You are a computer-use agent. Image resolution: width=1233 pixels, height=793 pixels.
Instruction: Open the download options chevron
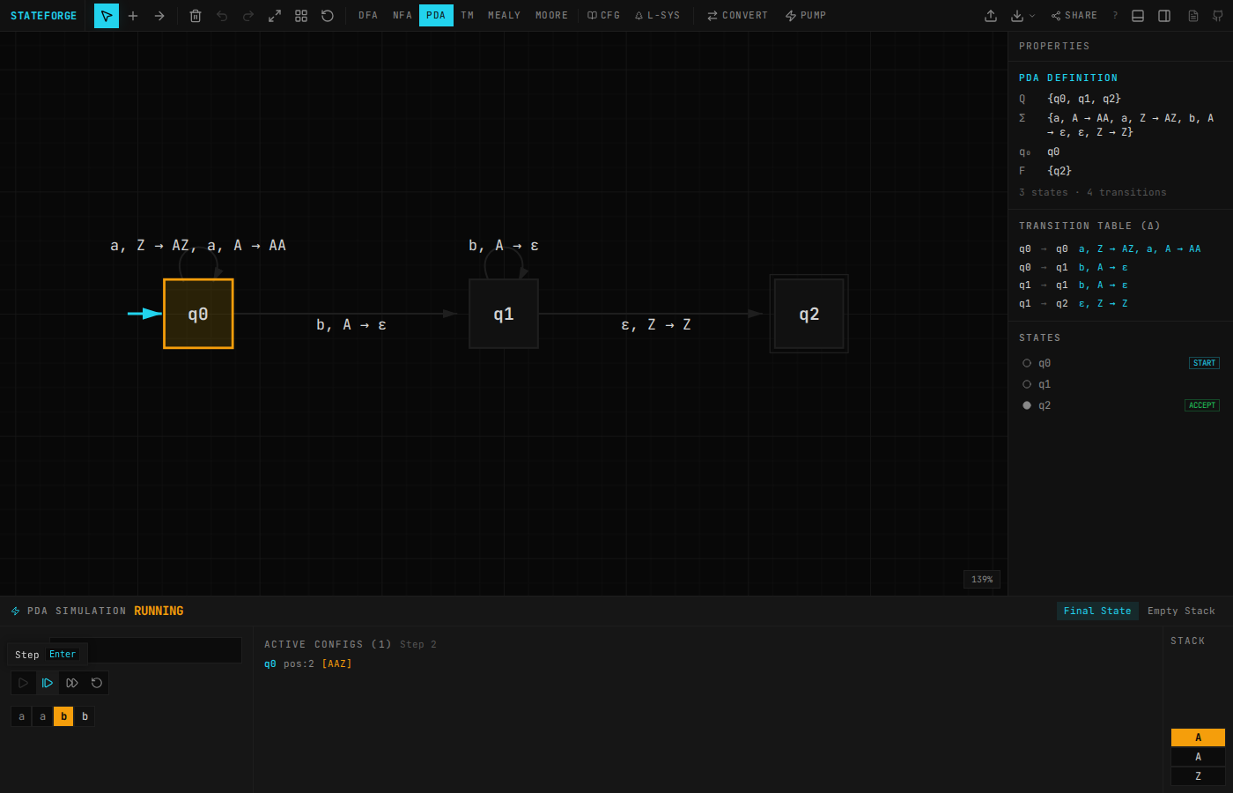point(1032,15)
